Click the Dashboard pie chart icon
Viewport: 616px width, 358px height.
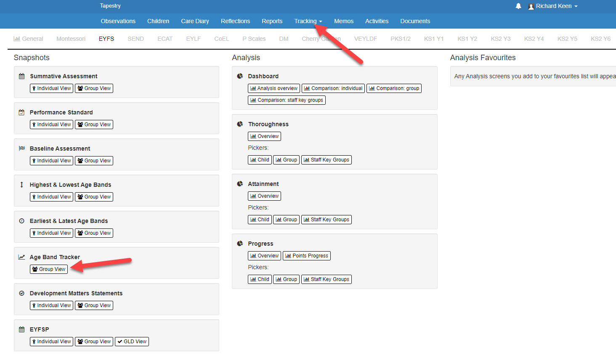coord(240,76)
